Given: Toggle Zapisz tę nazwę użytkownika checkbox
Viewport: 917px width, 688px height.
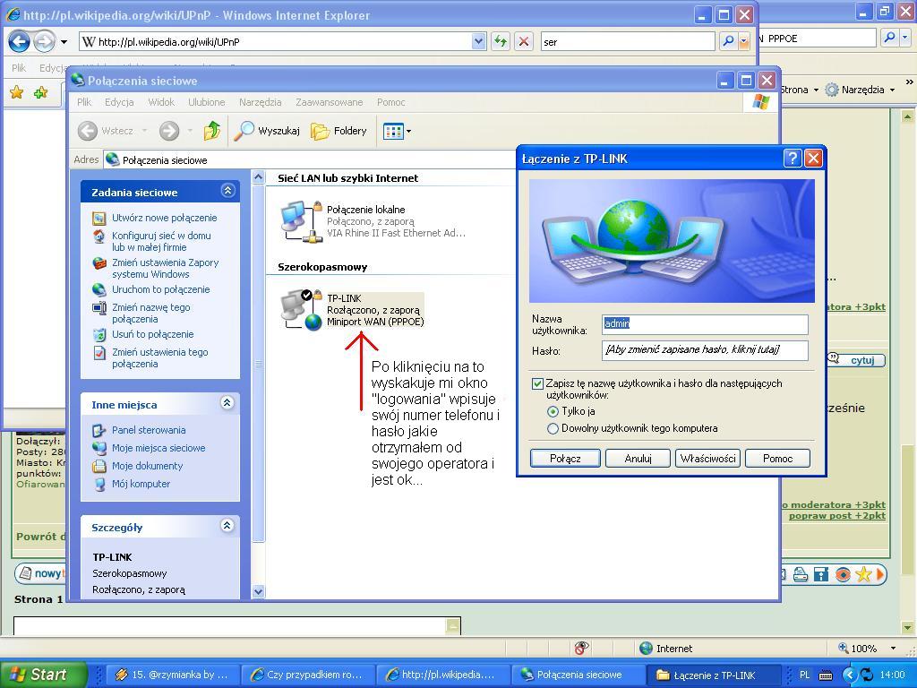Looking at the screenshot, I should [x=537, y=383].
